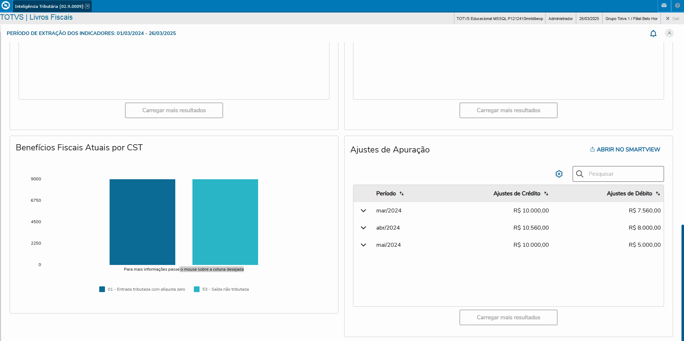Click Carregar mais resultados in top-left panel
Viewport: 684px width, 341px height.
pyautogui.click(x=174, y=110)
